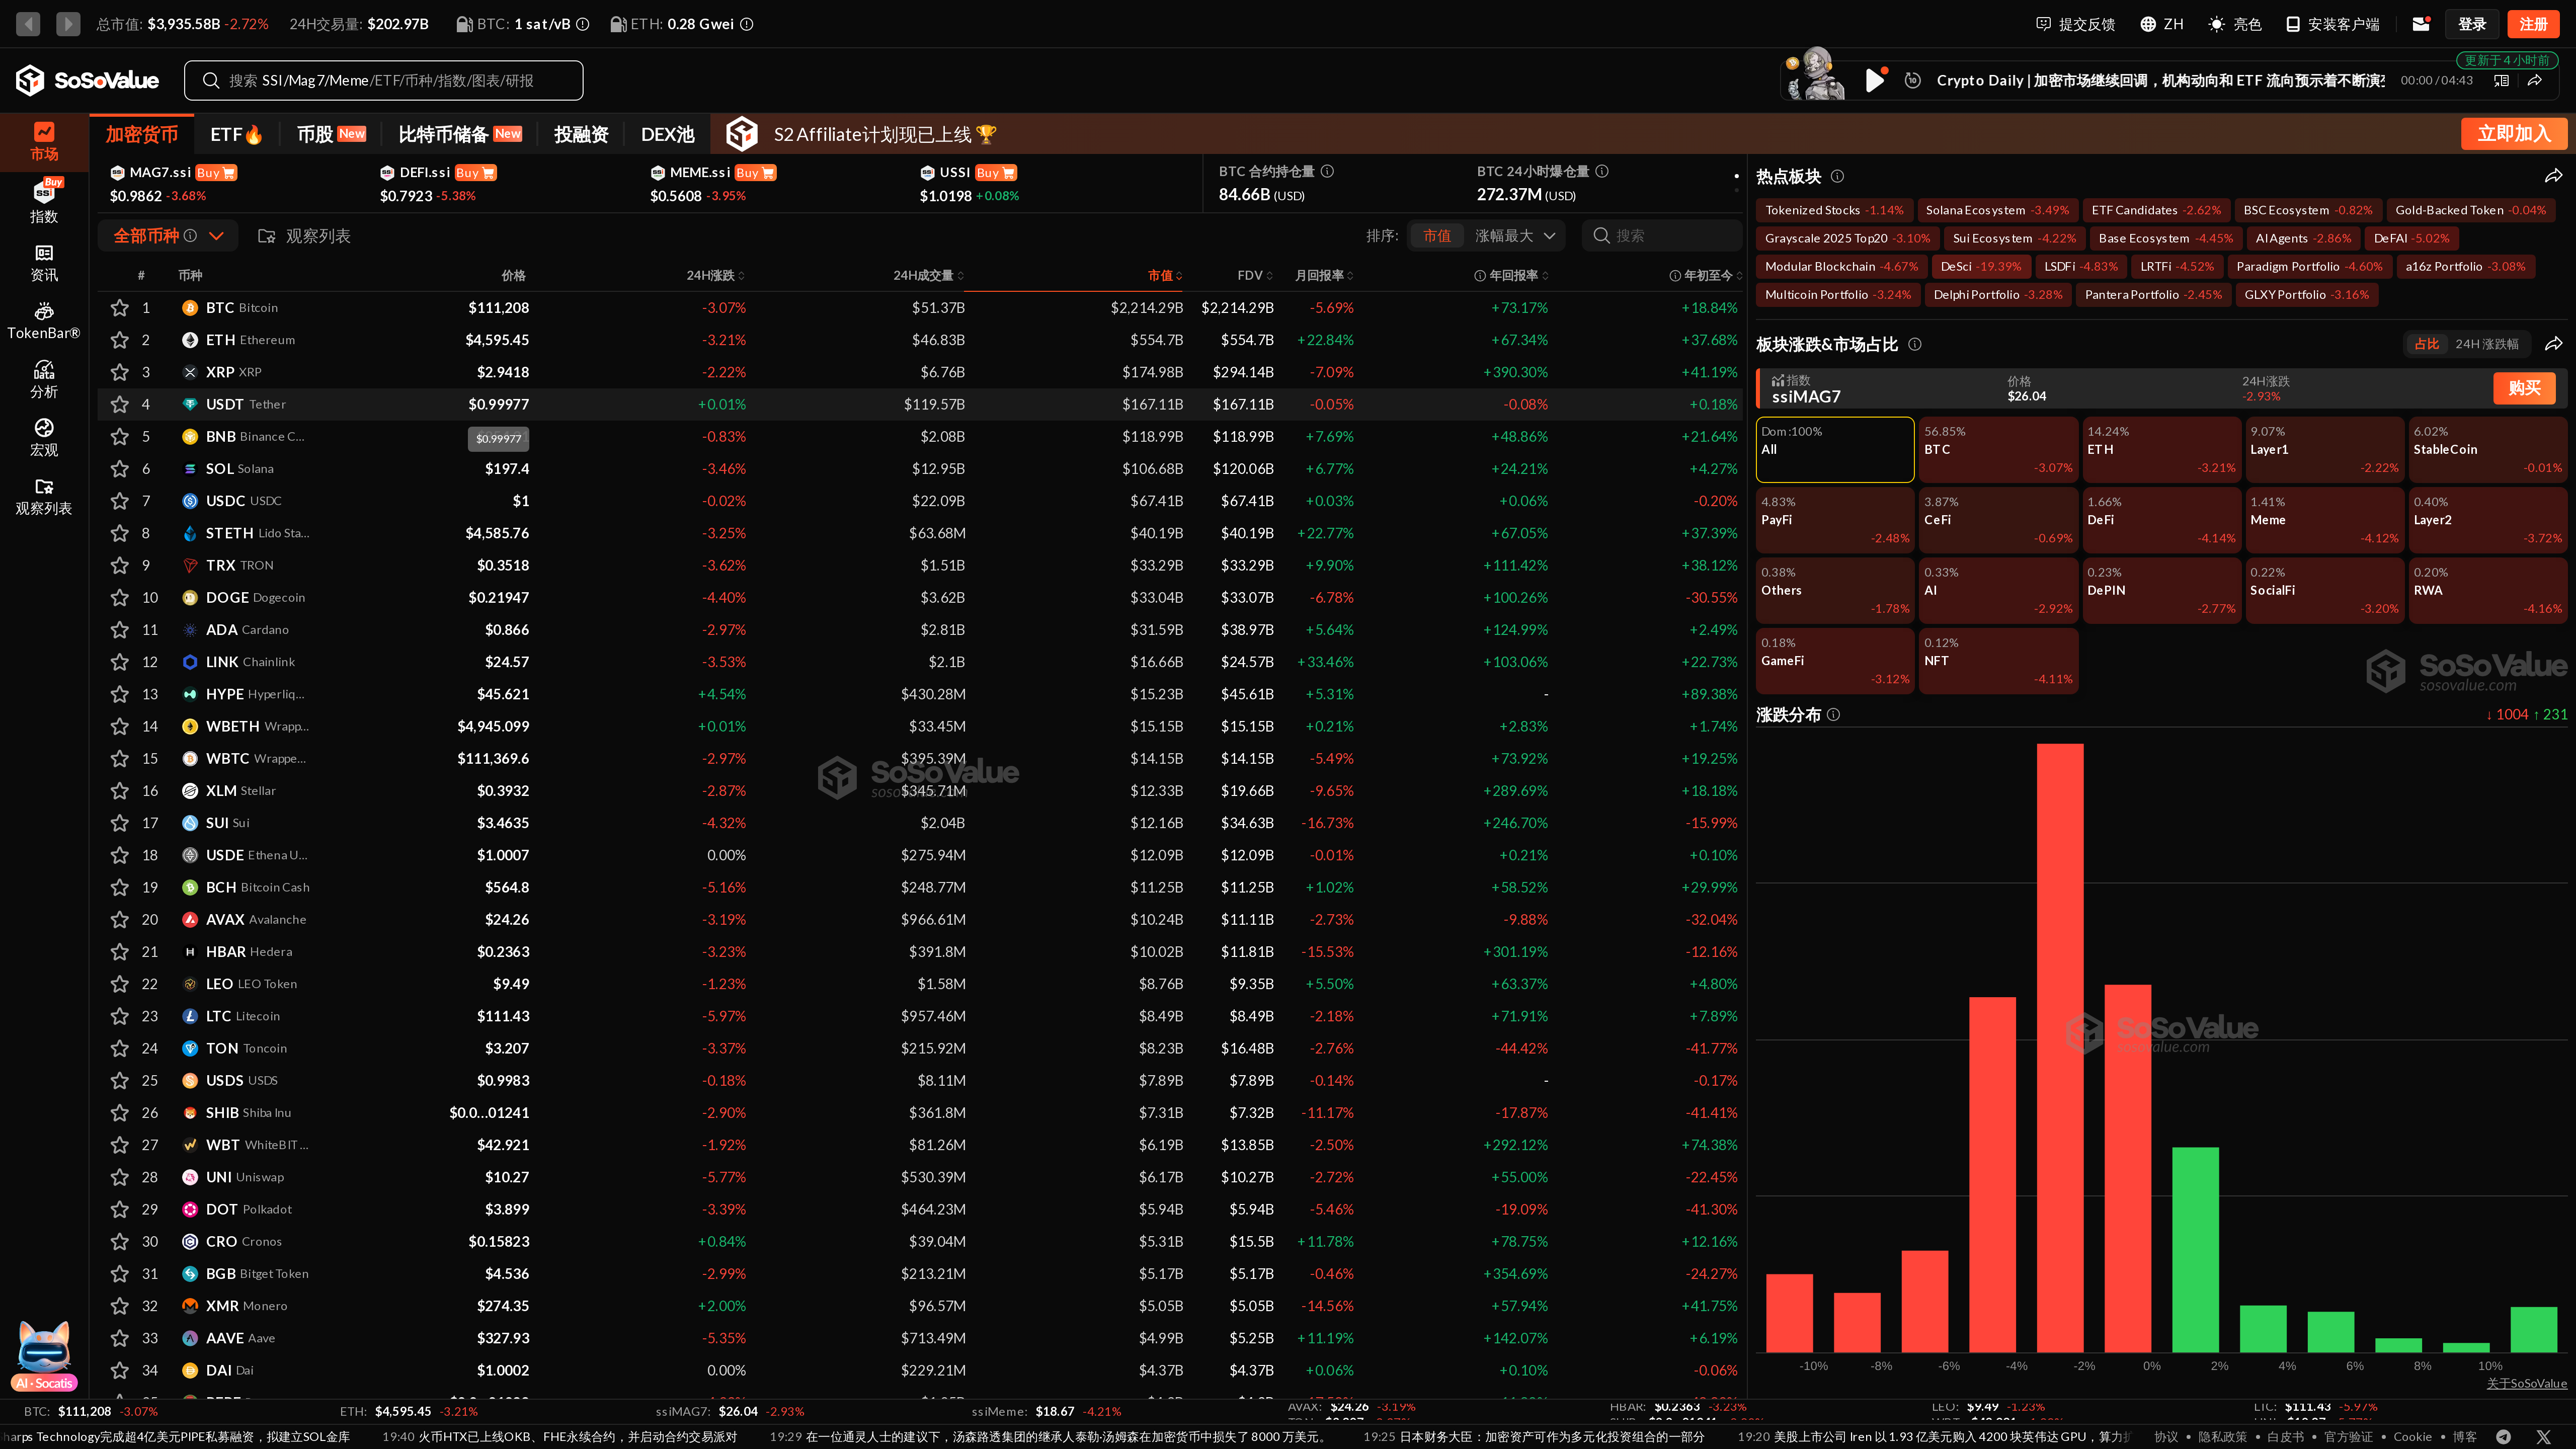Focus the main search field
Image resolution: width=2576 pixels, height=1449 pixels.
tap(383, 80)
